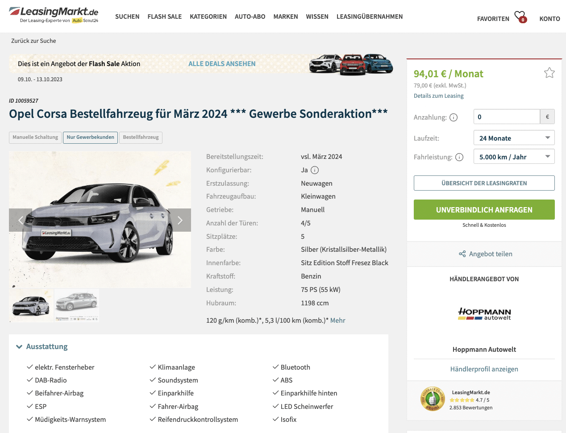
Task: Go back via Zurück zur Suche
Action: pos(33,41)
